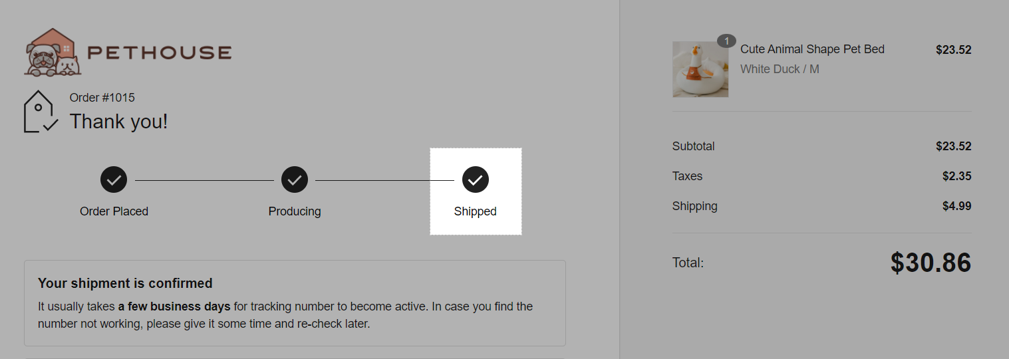Open the White Duck pet bed thumbnail
This screenshot has height=359, width=1009.
pos(700,69)
